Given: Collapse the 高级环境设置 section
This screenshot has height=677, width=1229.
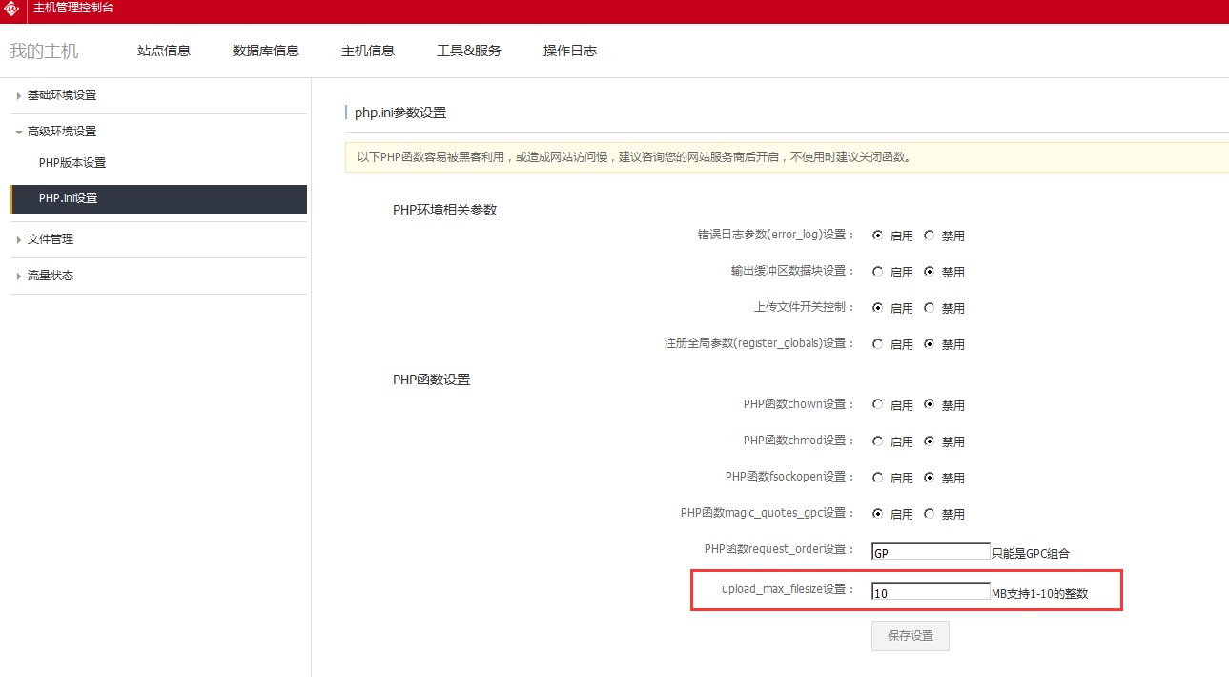Looking at the screenshot, I should pos(61,132).
